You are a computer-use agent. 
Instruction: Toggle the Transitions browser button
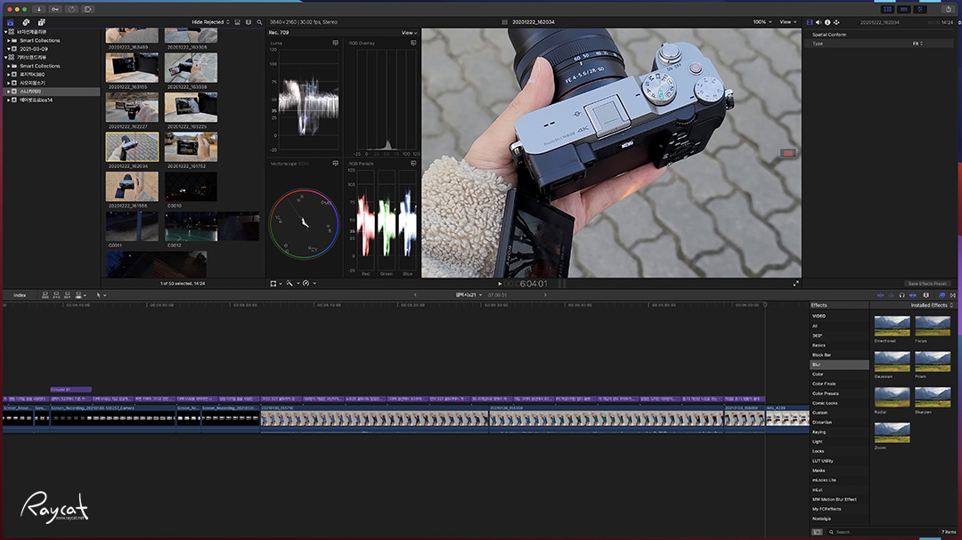coord(953,294)
